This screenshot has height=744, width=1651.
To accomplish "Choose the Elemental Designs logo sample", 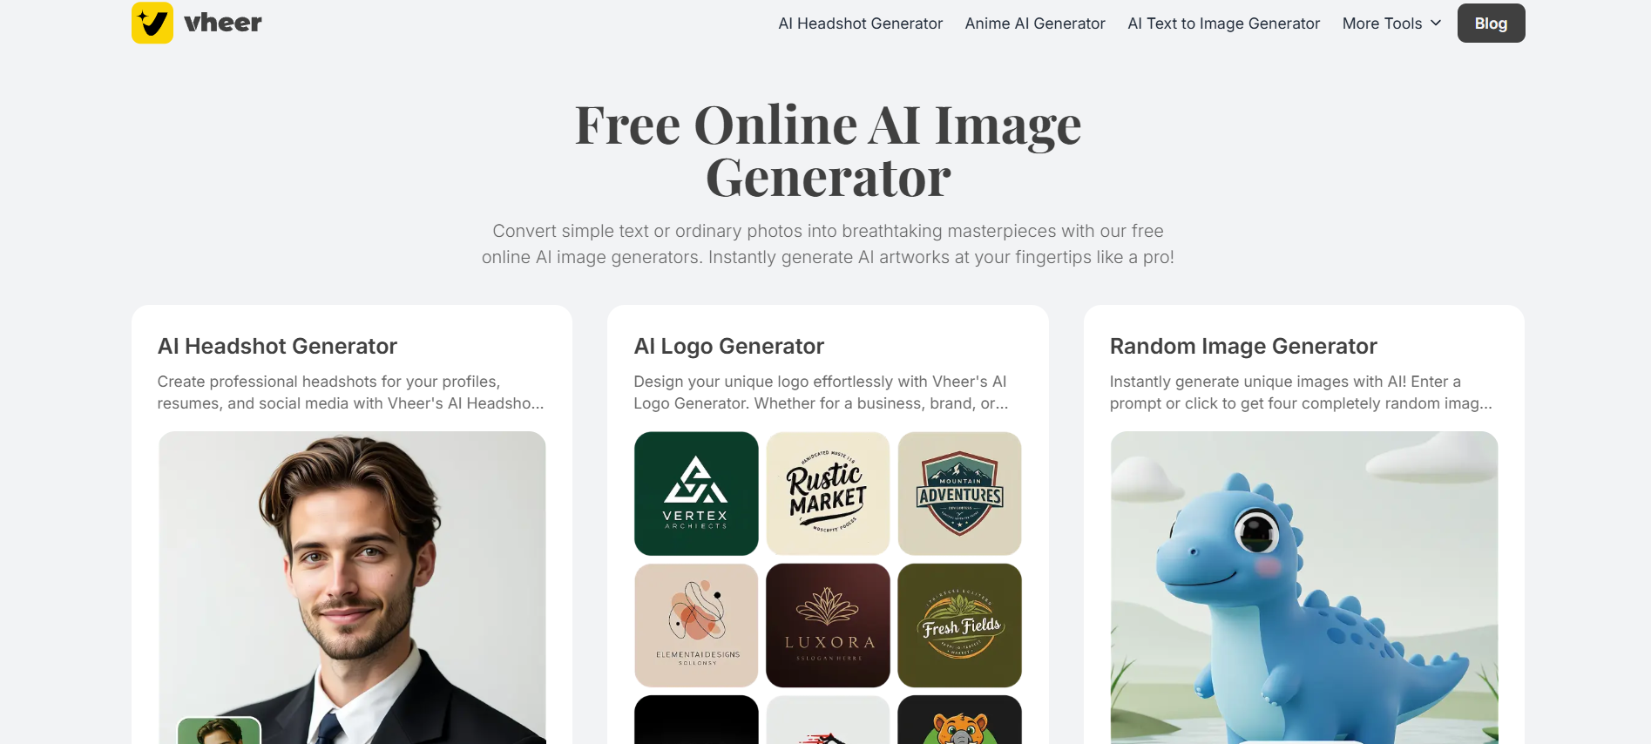I will tap(696, 626).
